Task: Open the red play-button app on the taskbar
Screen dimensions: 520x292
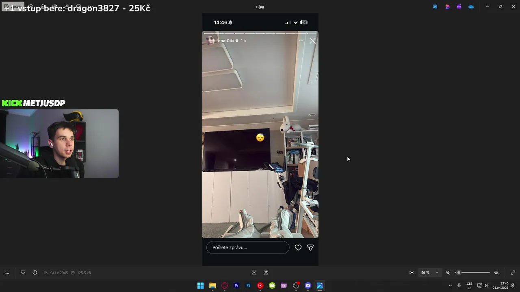Action: [260, 286]
